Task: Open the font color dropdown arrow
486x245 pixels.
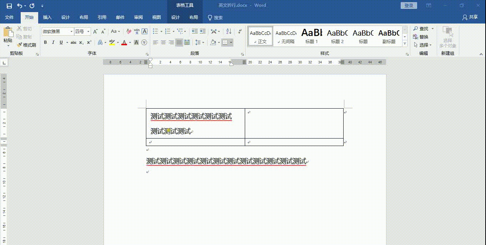Action: coord(130,42)
